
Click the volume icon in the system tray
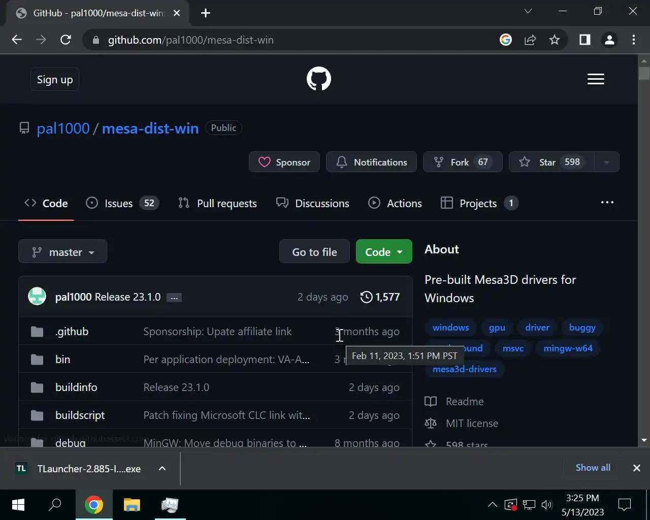tap(547, 505)
